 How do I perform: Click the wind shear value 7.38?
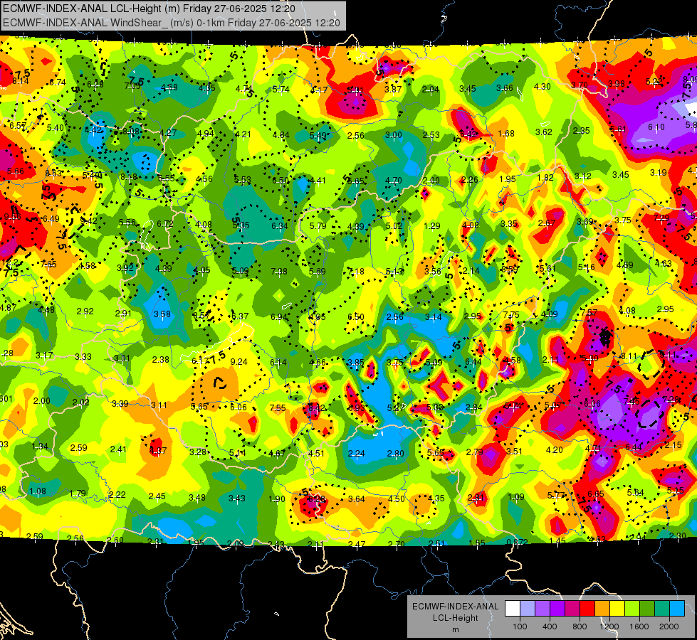coord(279,271)
